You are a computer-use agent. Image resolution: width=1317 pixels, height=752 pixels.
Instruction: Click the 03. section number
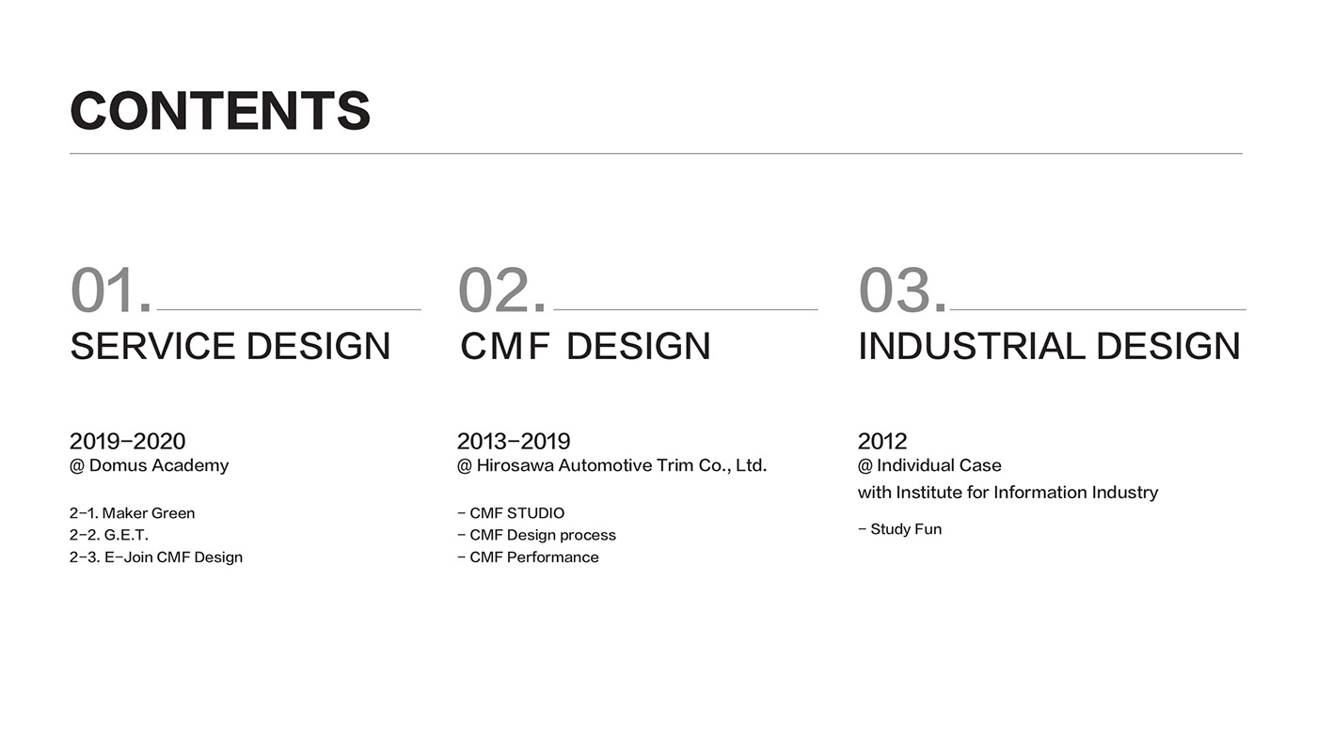tap(902, 291)
